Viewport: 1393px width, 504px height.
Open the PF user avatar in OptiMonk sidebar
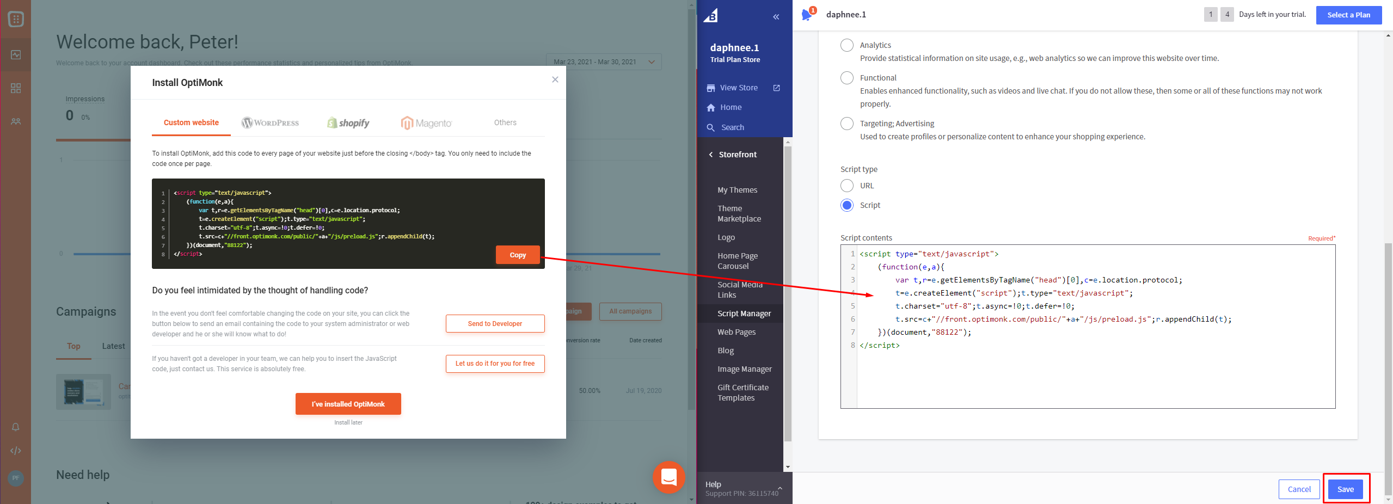tap(16, 478)
